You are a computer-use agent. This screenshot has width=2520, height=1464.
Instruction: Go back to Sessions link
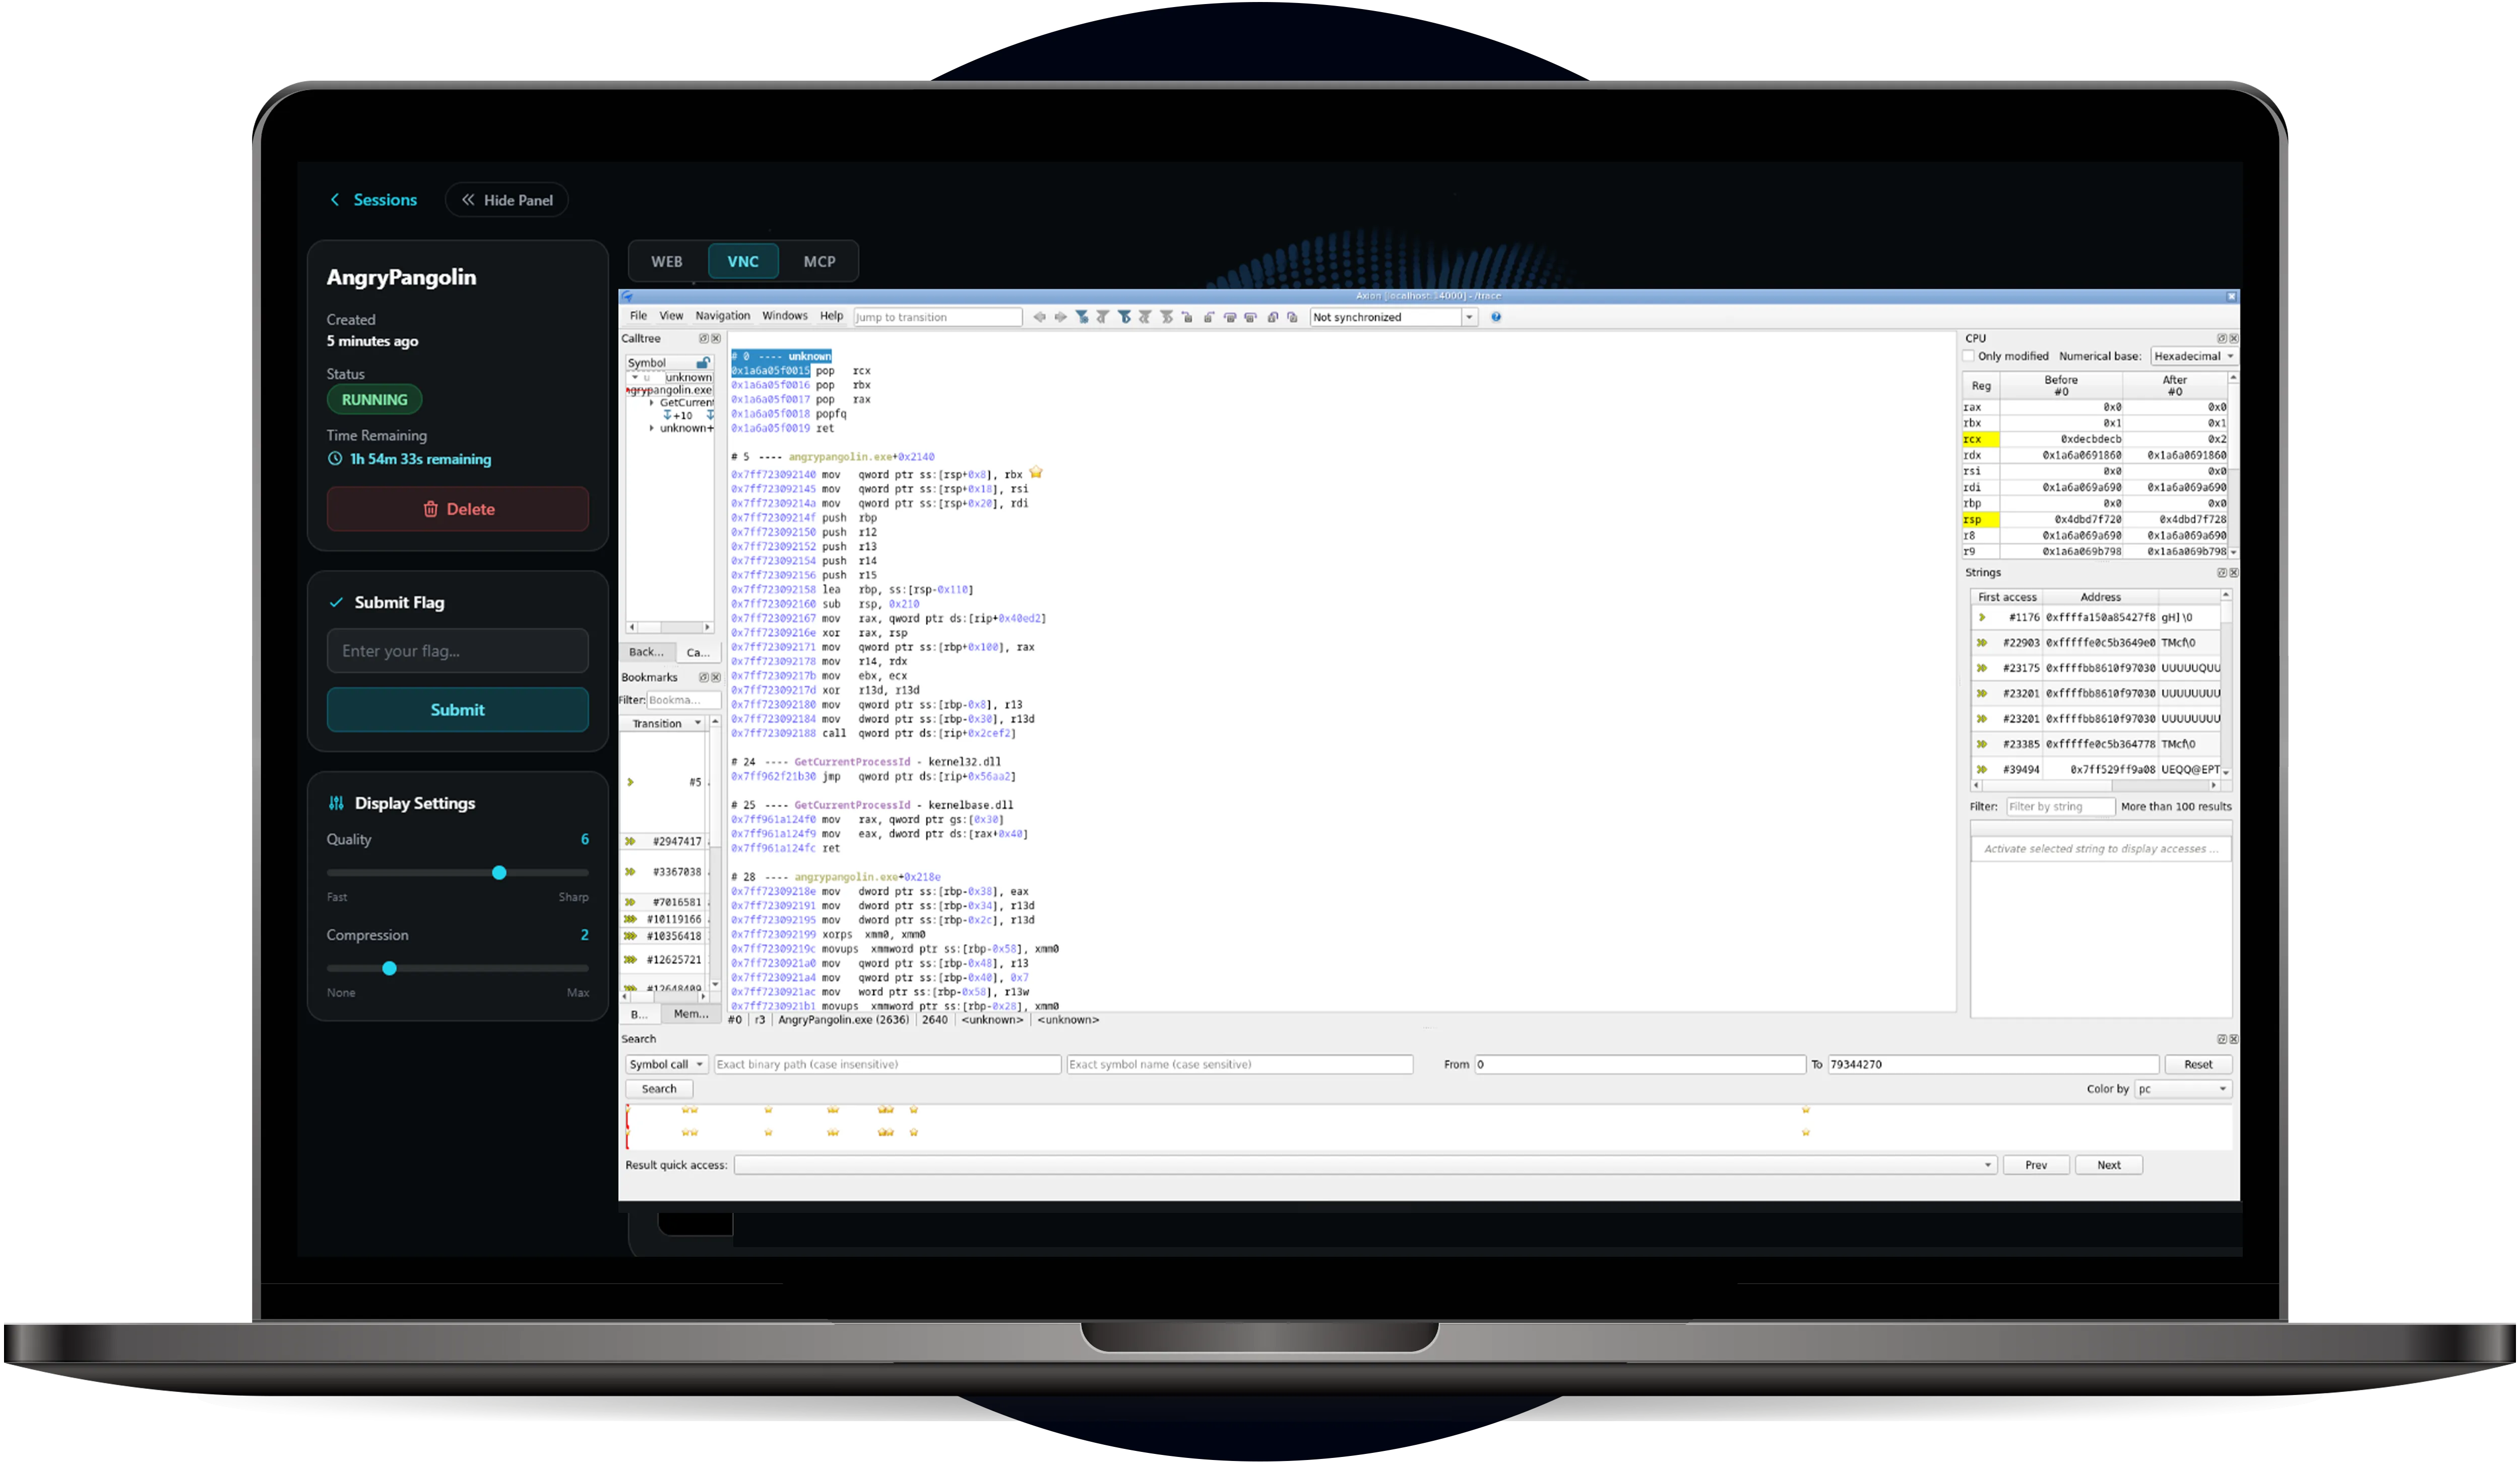(373, 200)
